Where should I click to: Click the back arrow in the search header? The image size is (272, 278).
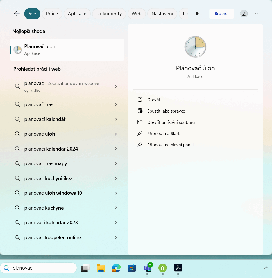coord(17,14)
